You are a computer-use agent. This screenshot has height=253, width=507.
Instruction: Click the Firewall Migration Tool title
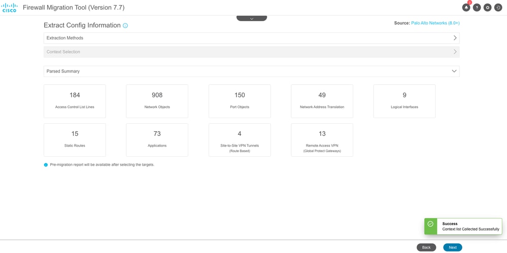(74, 8)
